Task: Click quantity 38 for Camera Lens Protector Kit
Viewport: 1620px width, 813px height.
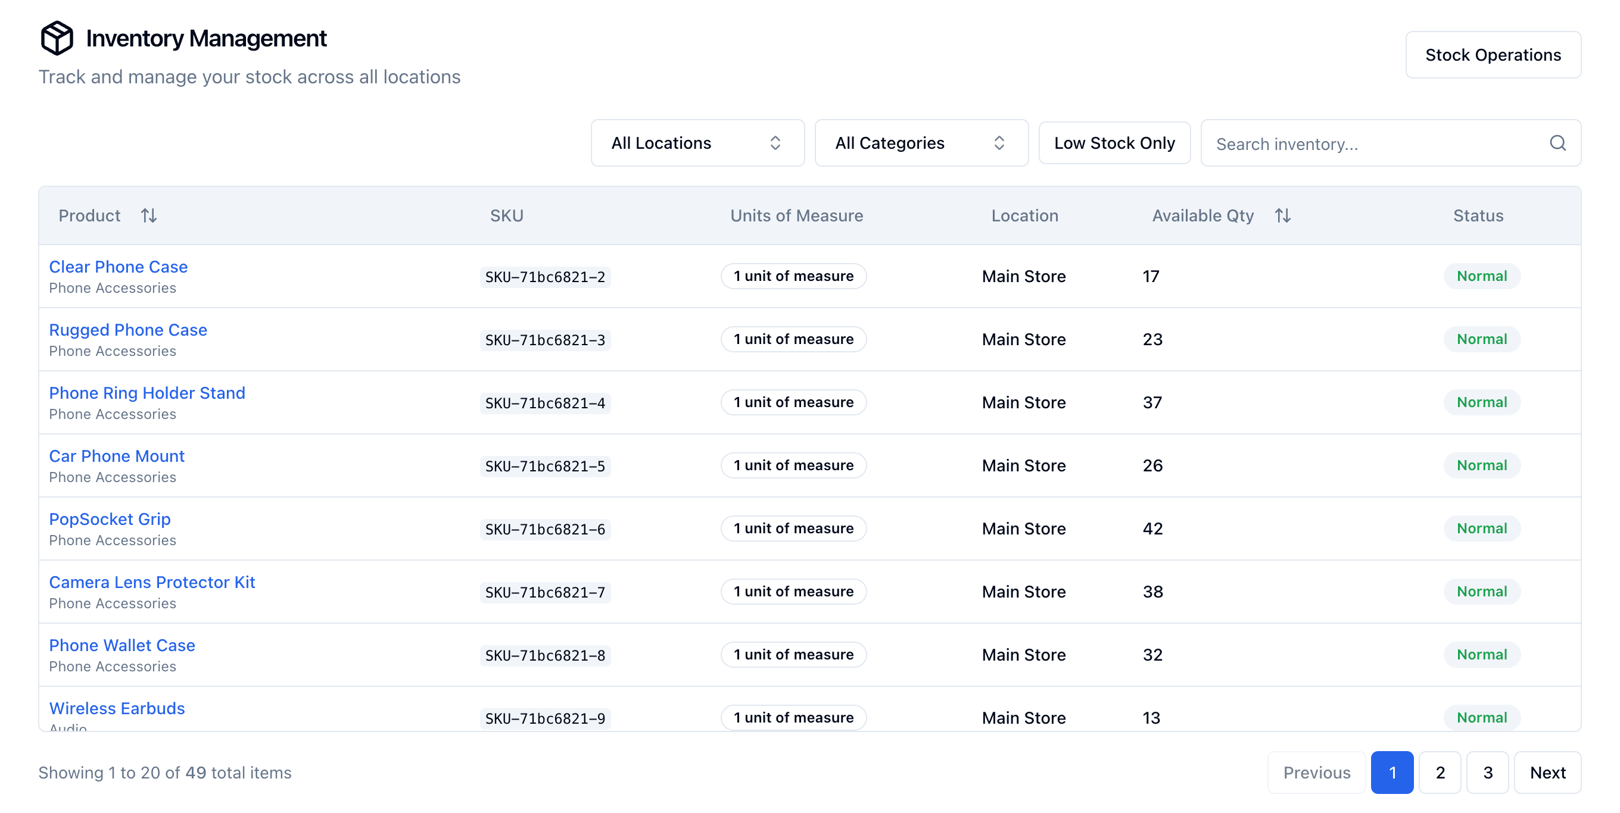Action: (x=1152, y=592)
